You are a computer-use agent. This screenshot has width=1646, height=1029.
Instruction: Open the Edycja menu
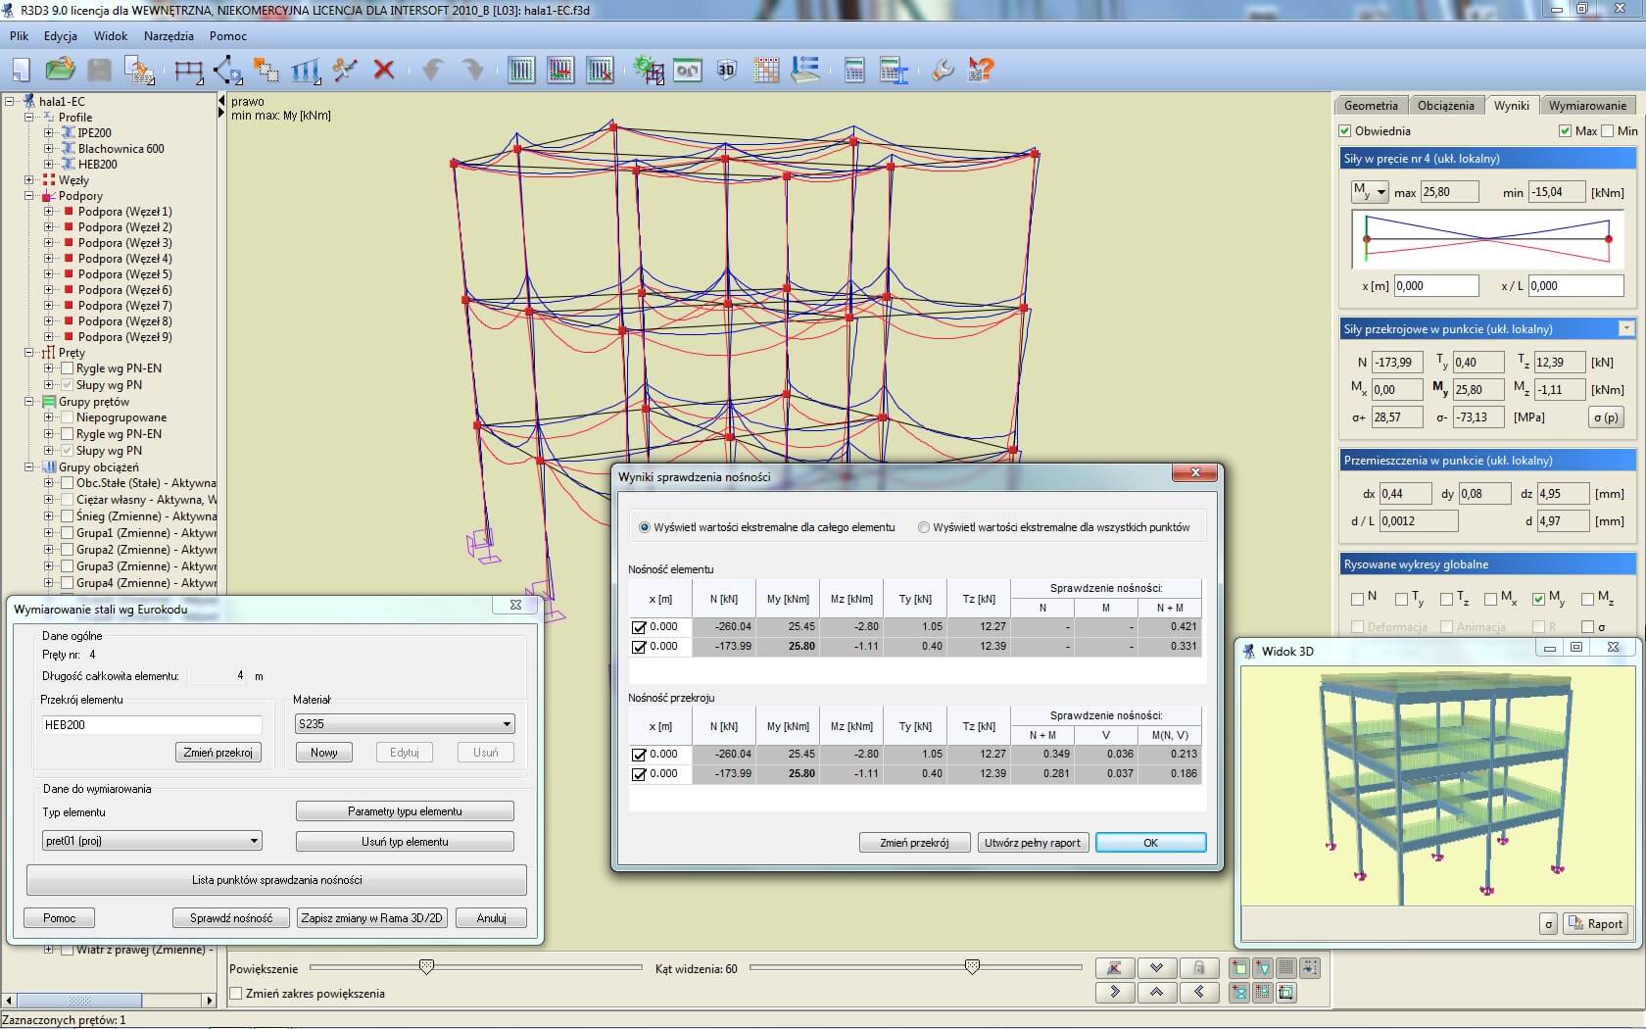pos(61,35)
